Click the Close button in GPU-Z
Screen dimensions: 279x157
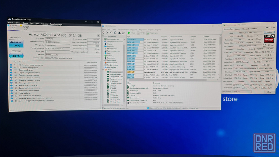click(269, 92)
